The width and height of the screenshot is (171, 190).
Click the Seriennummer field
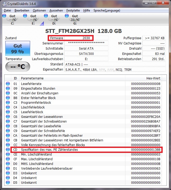point(86,43)
